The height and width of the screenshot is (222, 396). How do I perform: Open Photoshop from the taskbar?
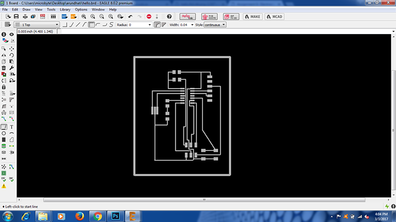pos(115,216)
